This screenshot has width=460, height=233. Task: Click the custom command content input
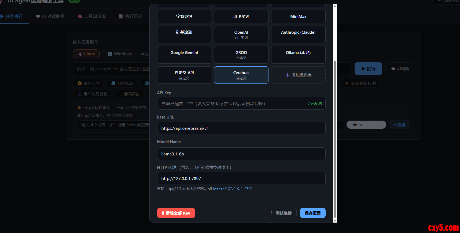pos(210,125)
